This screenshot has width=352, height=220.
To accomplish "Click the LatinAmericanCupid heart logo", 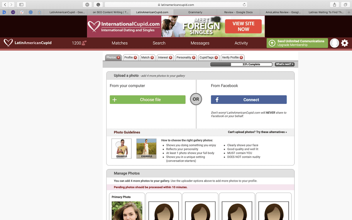I will pyautogui.click(x=8, y=43).
